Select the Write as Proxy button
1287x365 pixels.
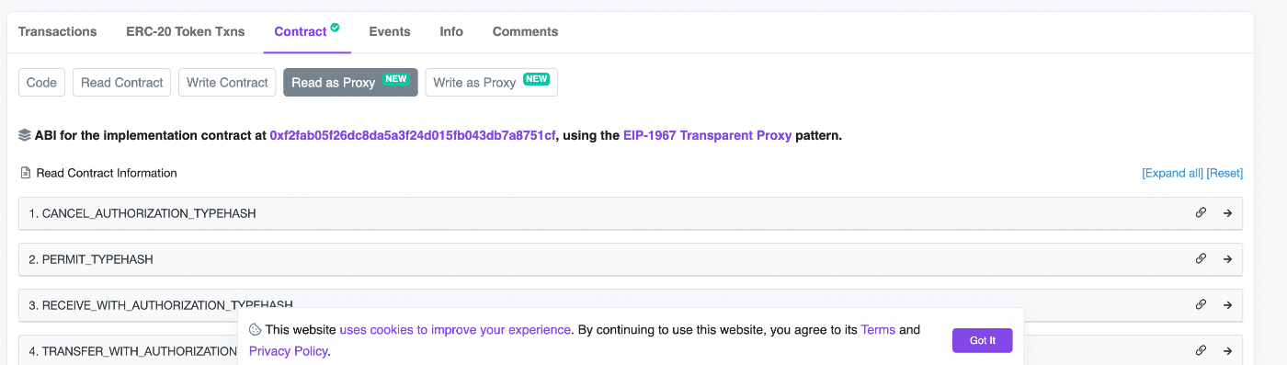491,82
